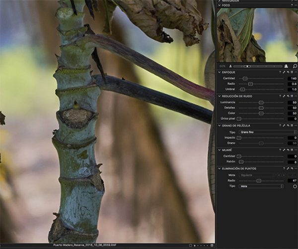Set one-star rating dot in viewer footer

pos(195,246)
